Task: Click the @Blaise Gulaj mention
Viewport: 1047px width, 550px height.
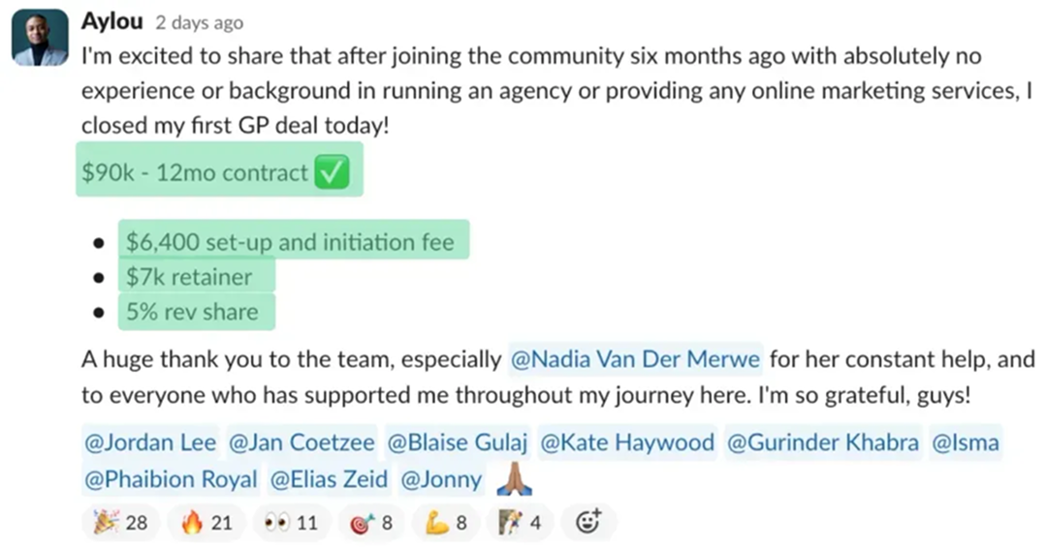Action: tap(458, 443)
